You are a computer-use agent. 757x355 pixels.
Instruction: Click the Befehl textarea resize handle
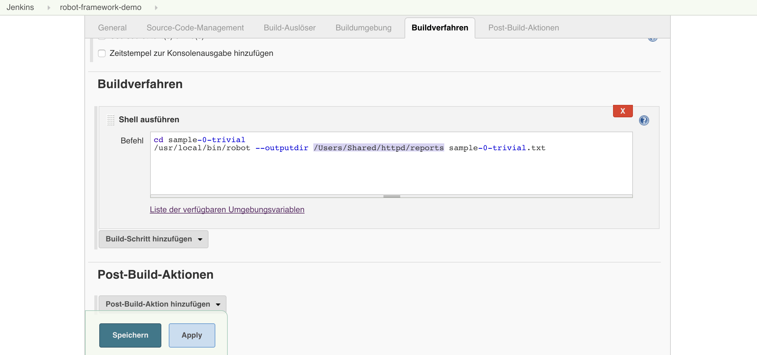(392, 196)
